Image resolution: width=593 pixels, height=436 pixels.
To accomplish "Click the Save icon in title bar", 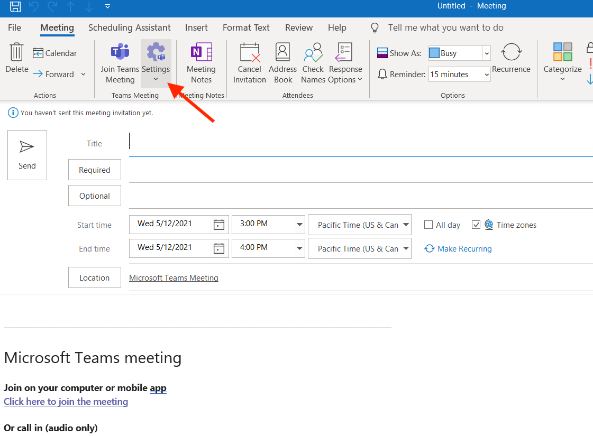I will click(15, 6).
